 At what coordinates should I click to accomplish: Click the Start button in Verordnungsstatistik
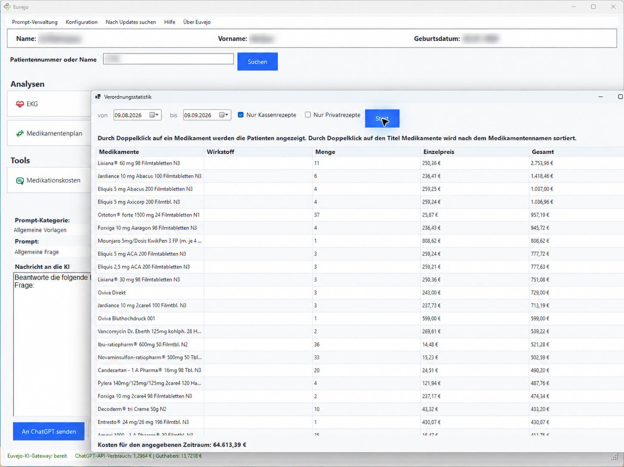(382, 118)
